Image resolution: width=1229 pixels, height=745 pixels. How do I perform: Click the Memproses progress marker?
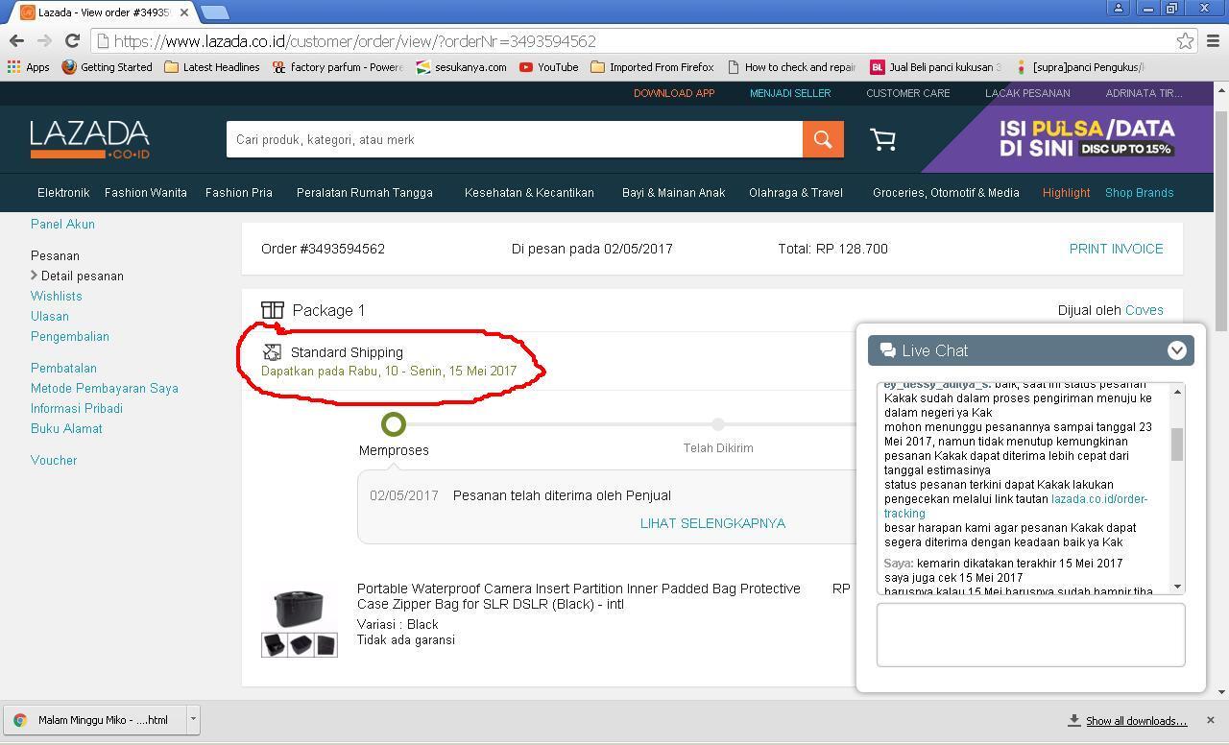tap(394, 423)
